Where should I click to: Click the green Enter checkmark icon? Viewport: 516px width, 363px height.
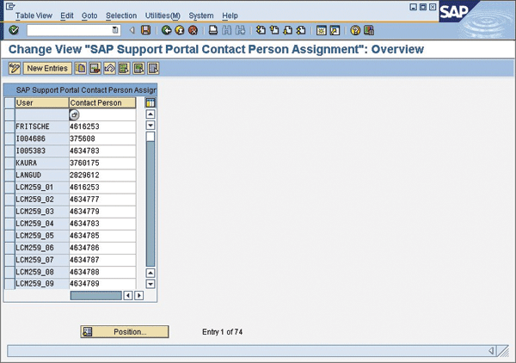click(14, 30)
